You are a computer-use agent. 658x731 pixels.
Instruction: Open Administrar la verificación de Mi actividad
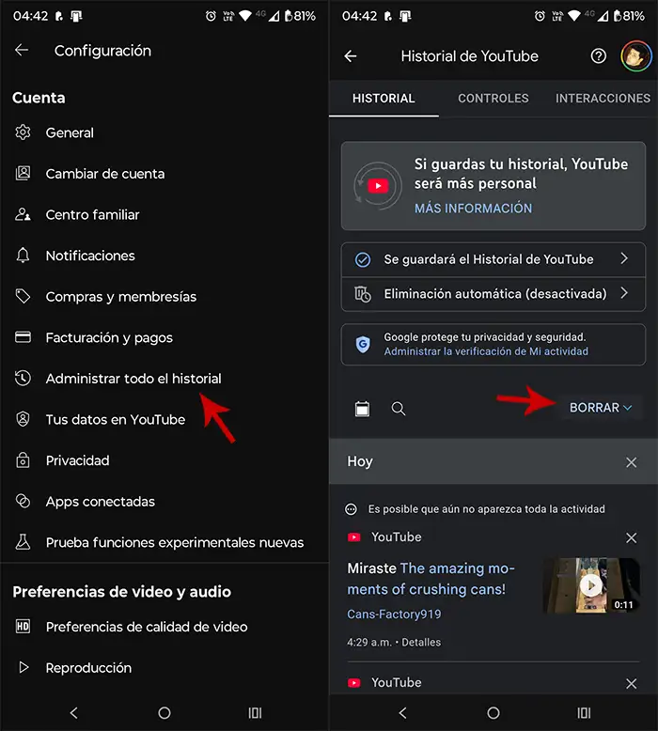click(486, 351)
